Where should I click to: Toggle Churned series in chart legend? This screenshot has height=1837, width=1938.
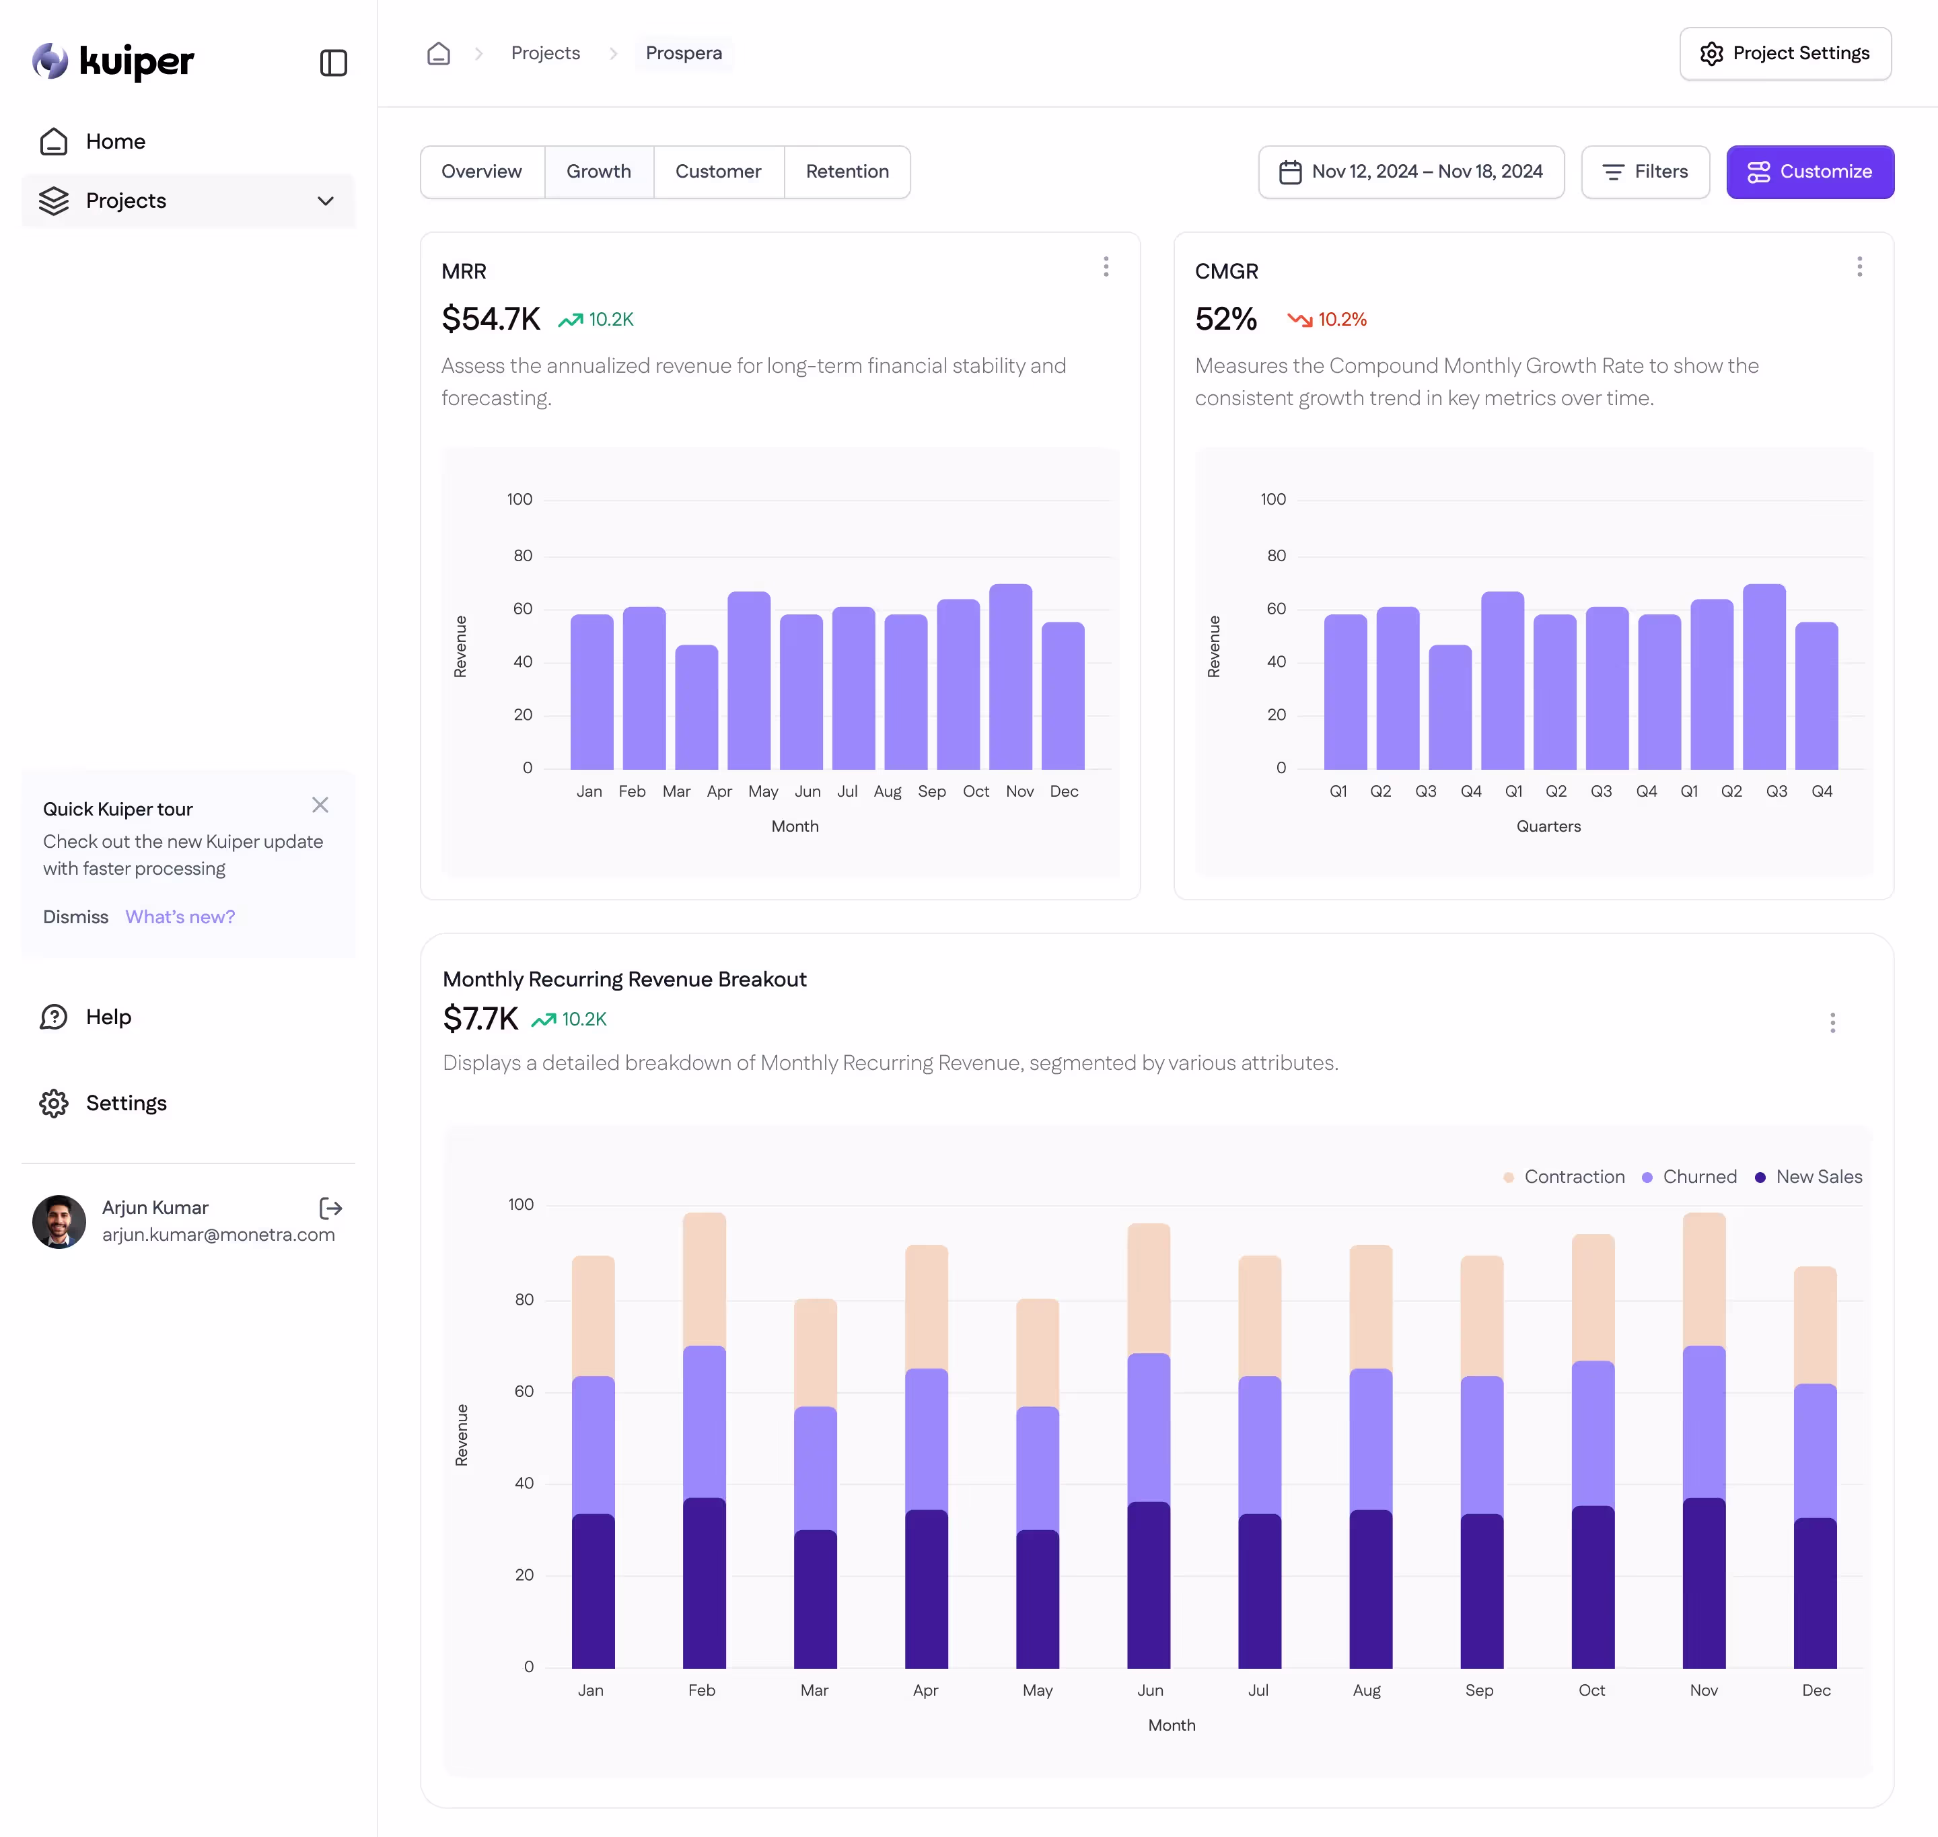[1689, 1176]
